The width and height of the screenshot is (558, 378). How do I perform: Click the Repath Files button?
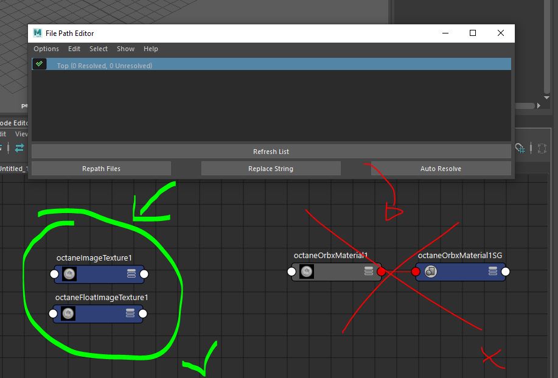pos(102,169)
